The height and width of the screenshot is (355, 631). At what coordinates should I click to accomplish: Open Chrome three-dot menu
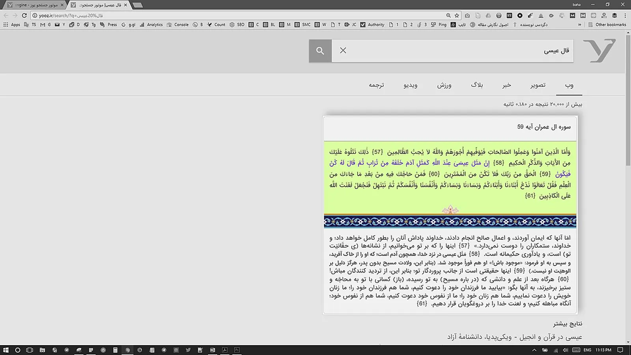click(x=625, y=15)
